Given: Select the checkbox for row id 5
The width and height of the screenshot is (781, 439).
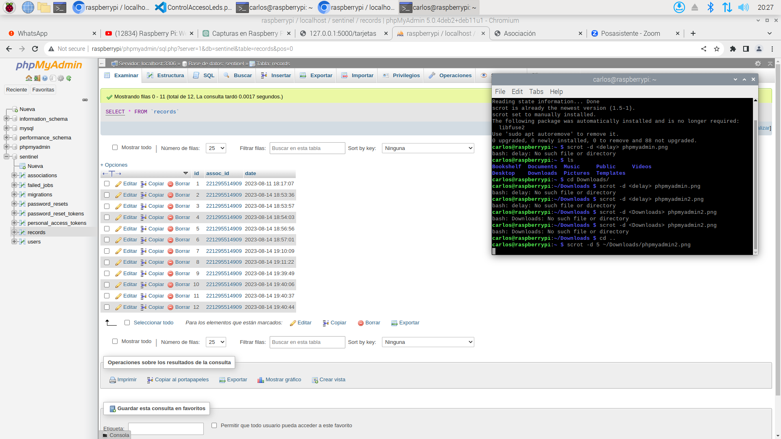Looking at the screenshot, I should click(107, 229).
